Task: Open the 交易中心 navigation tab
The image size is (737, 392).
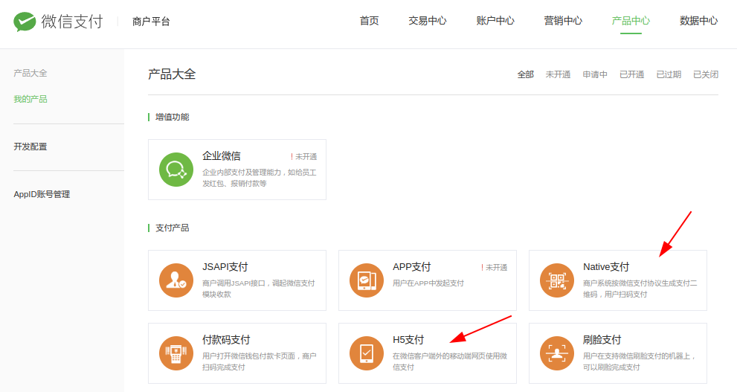Action: click(x=428, y=21)
